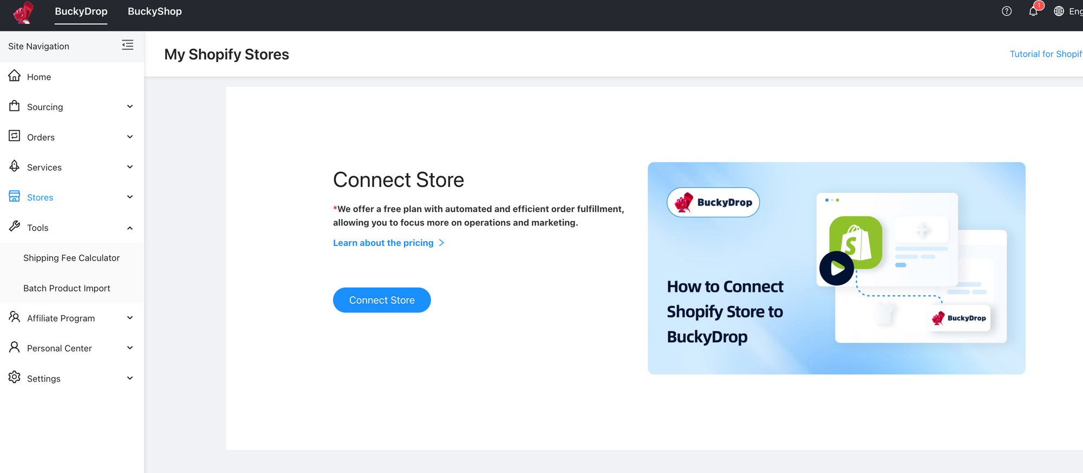Go to Home in sidebar
1083x473 pixels.
(x=39, y=77)
